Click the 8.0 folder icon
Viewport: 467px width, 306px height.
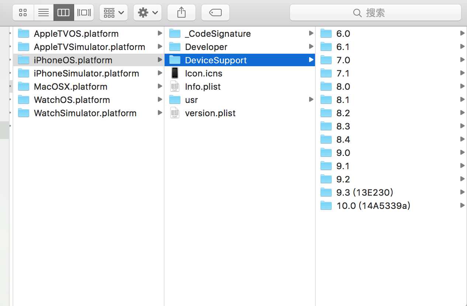point(326,86)
